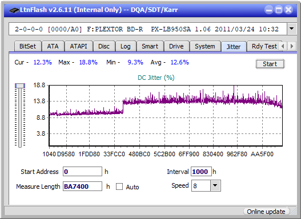The width and height of the screenshot is (301, 219).
Task: Enable the Auto checkbox
Action: pos(119,186)
